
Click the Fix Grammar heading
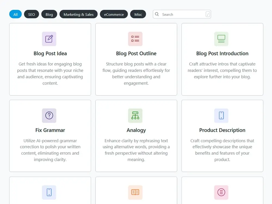click(x=50, y=130)
